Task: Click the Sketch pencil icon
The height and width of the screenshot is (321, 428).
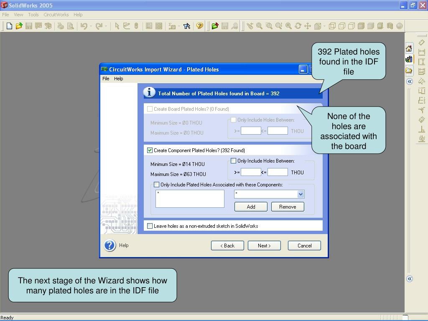Action: coord(126,26)
